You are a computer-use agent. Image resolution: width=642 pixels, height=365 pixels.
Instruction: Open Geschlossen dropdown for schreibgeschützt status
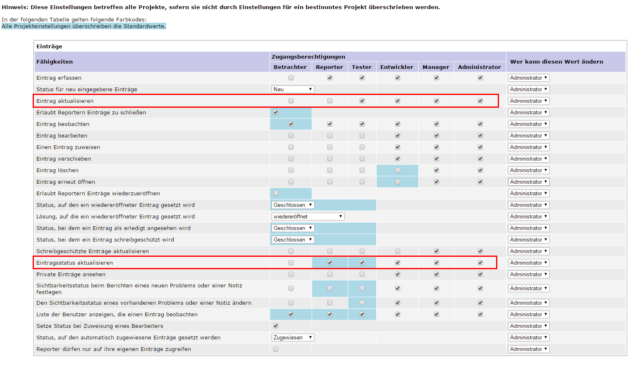click(x=293, y=239)
